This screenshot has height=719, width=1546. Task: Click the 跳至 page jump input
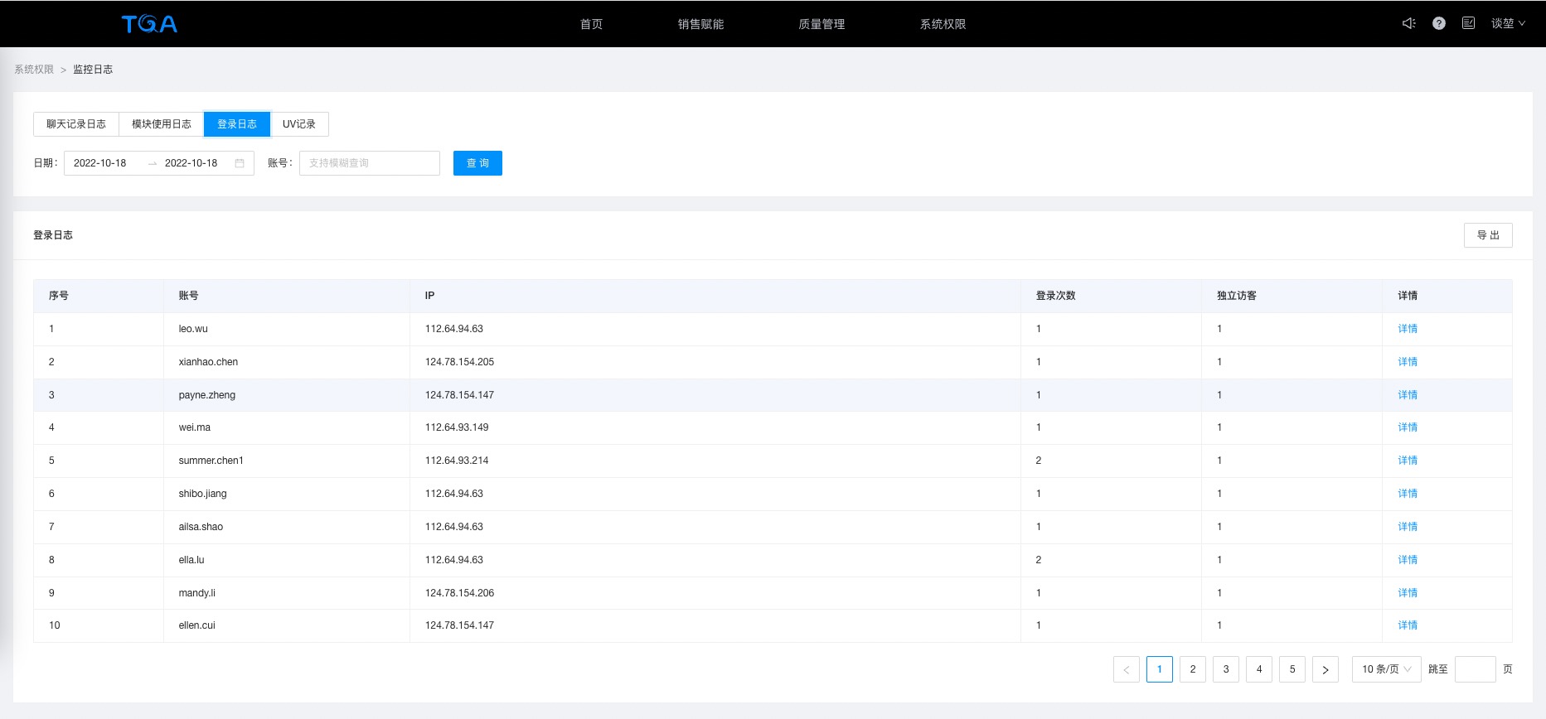coord(1476,669)
